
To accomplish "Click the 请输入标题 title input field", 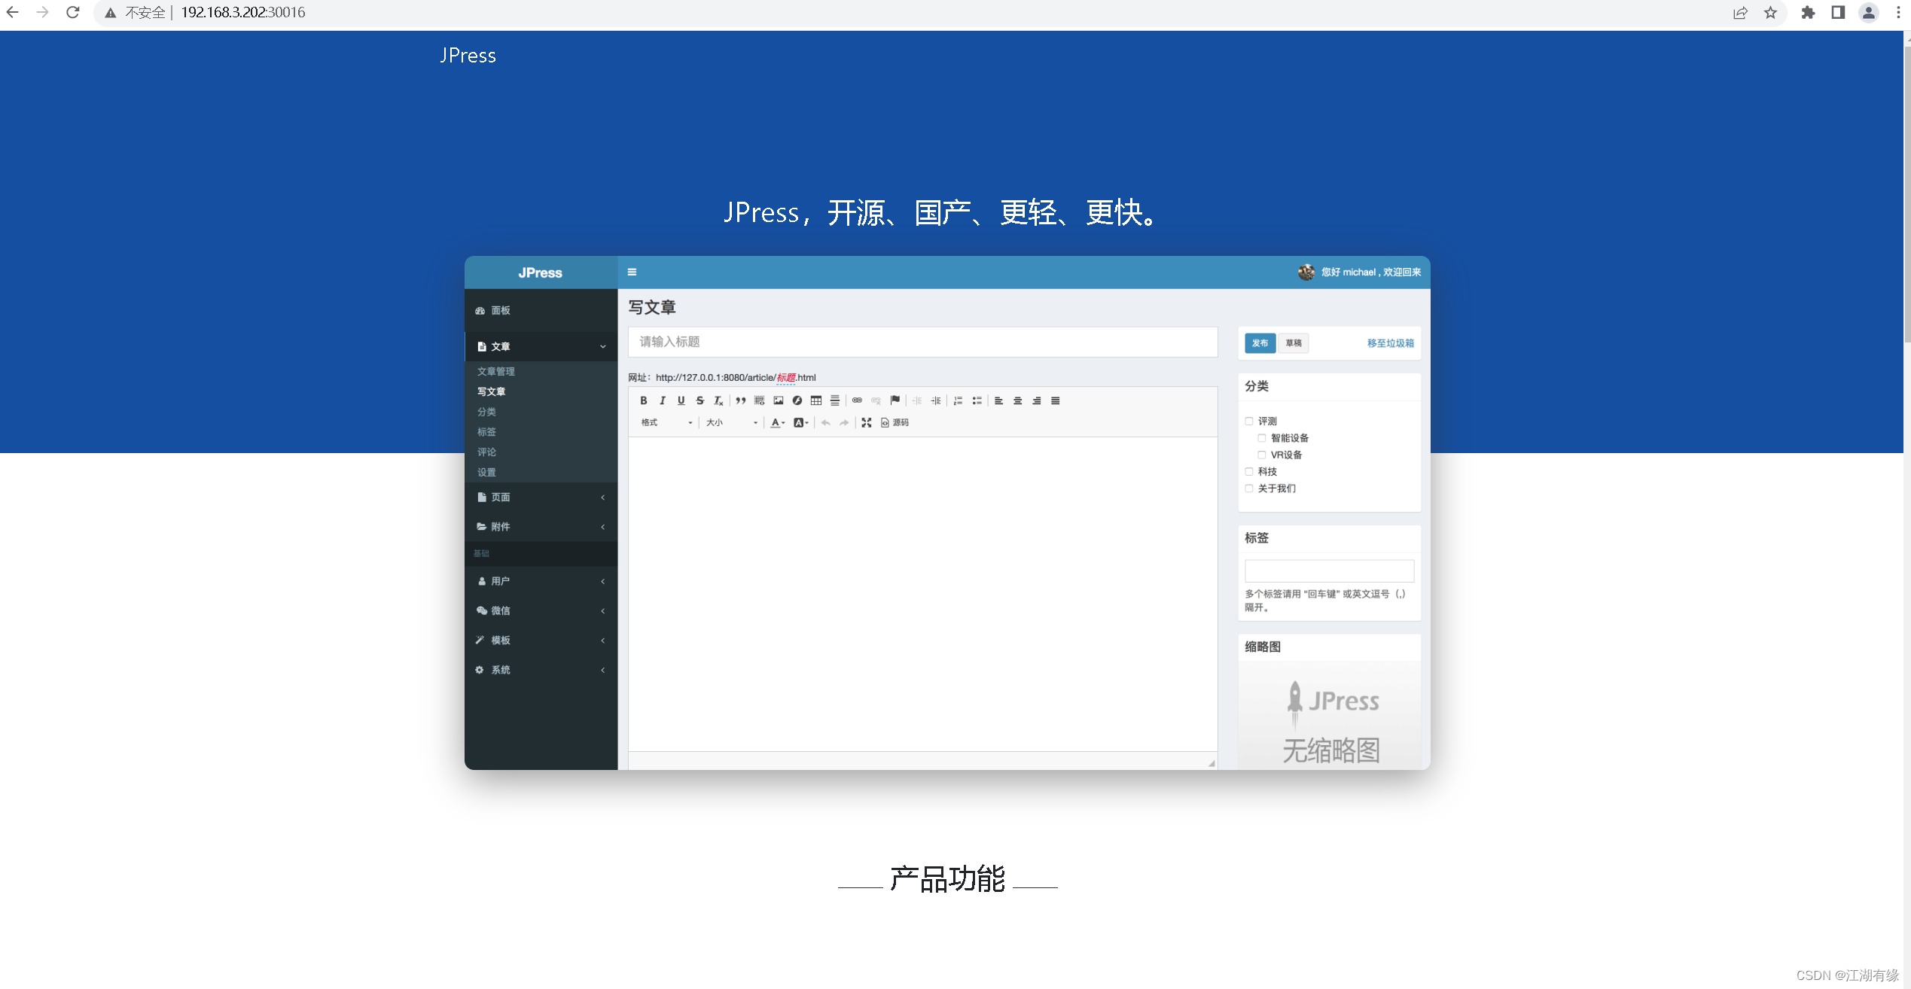I will 922,342.
